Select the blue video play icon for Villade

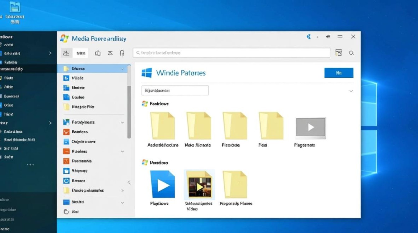pyautogui.click(x=66, y=78)
